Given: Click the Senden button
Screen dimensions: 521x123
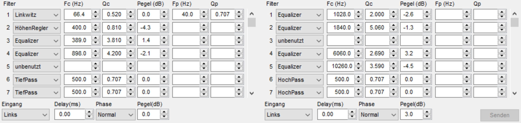Looking at the screenshot, I should 499,115.
